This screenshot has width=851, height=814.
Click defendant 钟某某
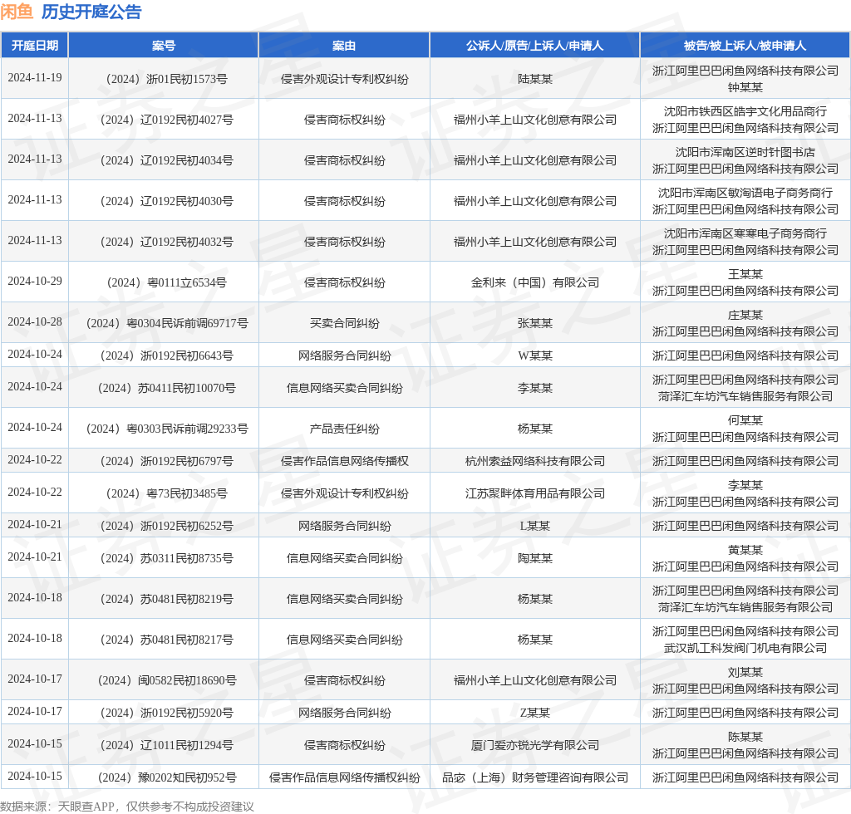(745, 87)
